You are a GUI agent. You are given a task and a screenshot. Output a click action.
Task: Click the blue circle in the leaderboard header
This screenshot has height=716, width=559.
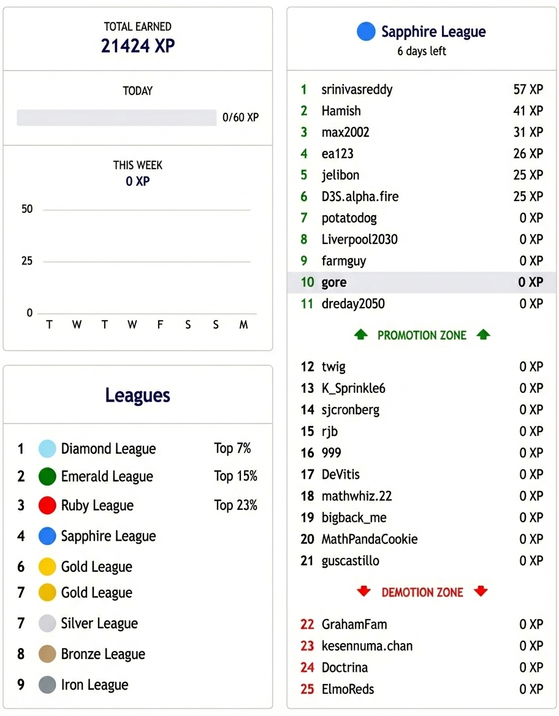[366, 32]
